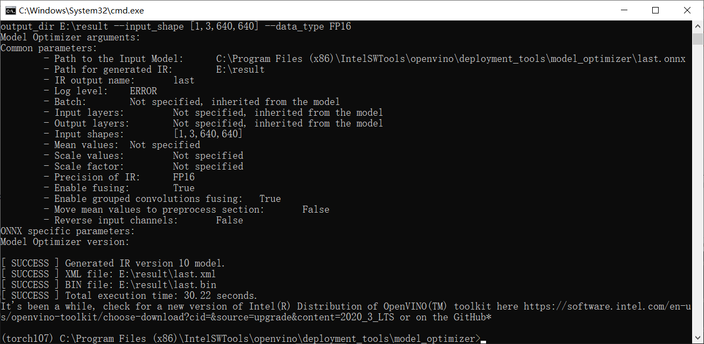The height and width of the screenshot is (344, 704).
Task: Click the blinking cursor at the prompt
Action: coord(483,340)
